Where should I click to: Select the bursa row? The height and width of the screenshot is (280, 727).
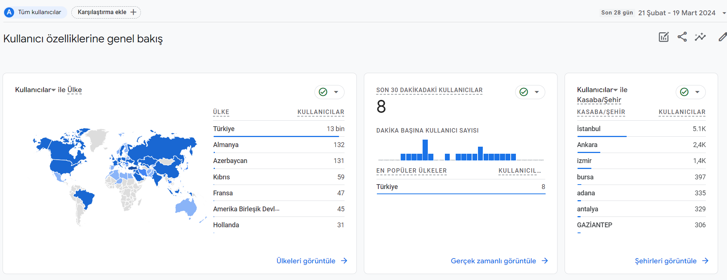point(641,177)
